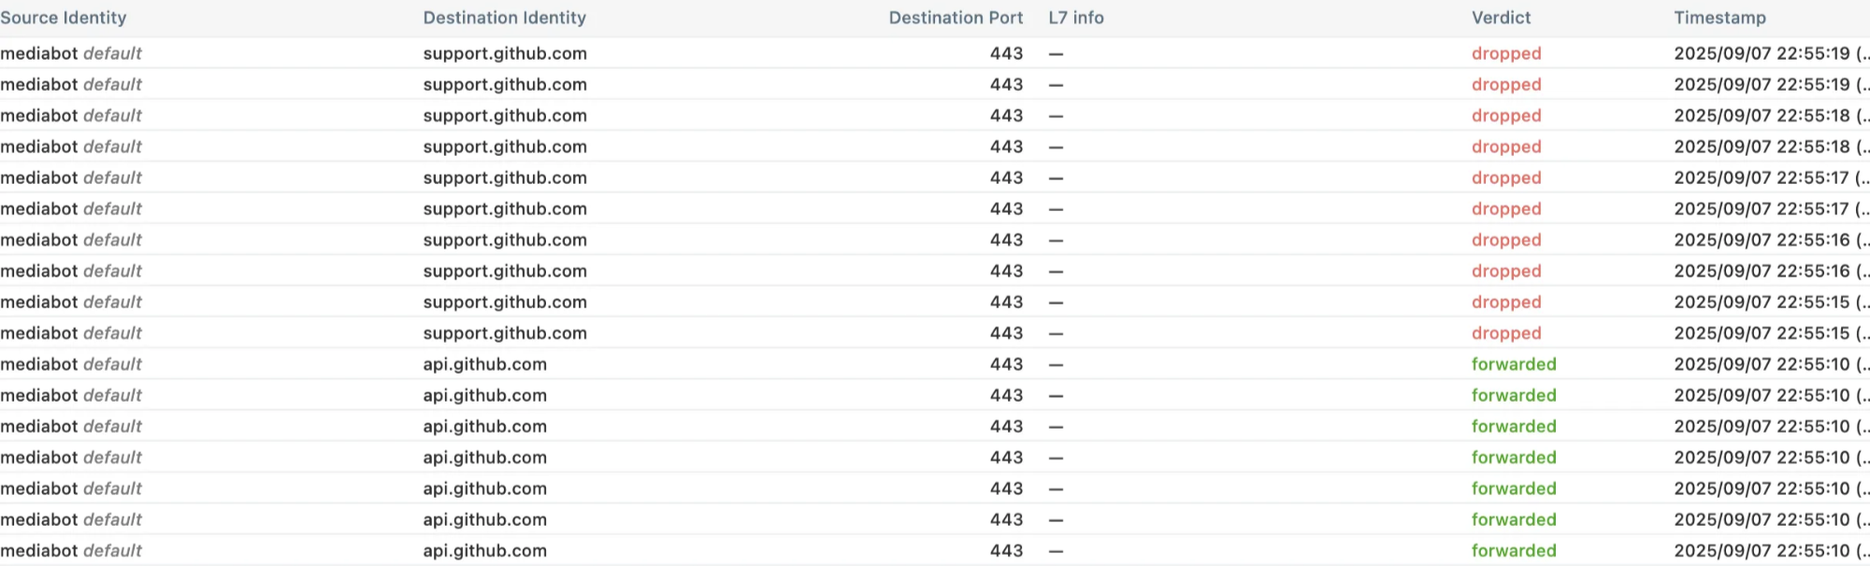Sort table by Destination Port header
The image size is (1870, 566).
(955, 18)
